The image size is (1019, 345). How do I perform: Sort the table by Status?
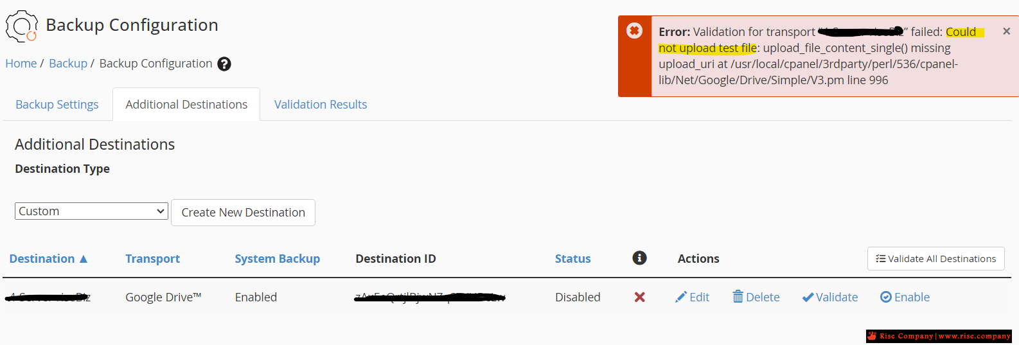572,258
